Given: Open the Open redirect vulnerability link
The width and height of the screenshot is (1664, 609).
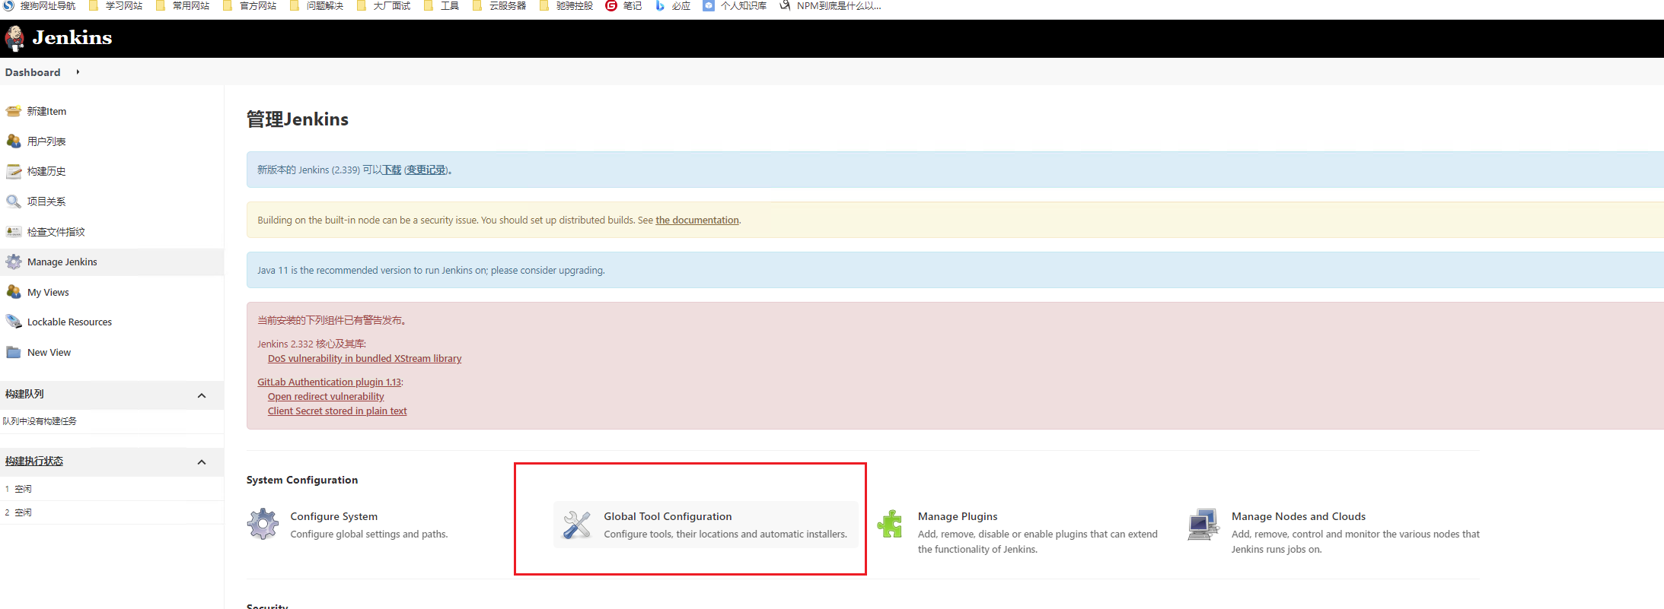Looking at the screenshot, I should [326, 396].
